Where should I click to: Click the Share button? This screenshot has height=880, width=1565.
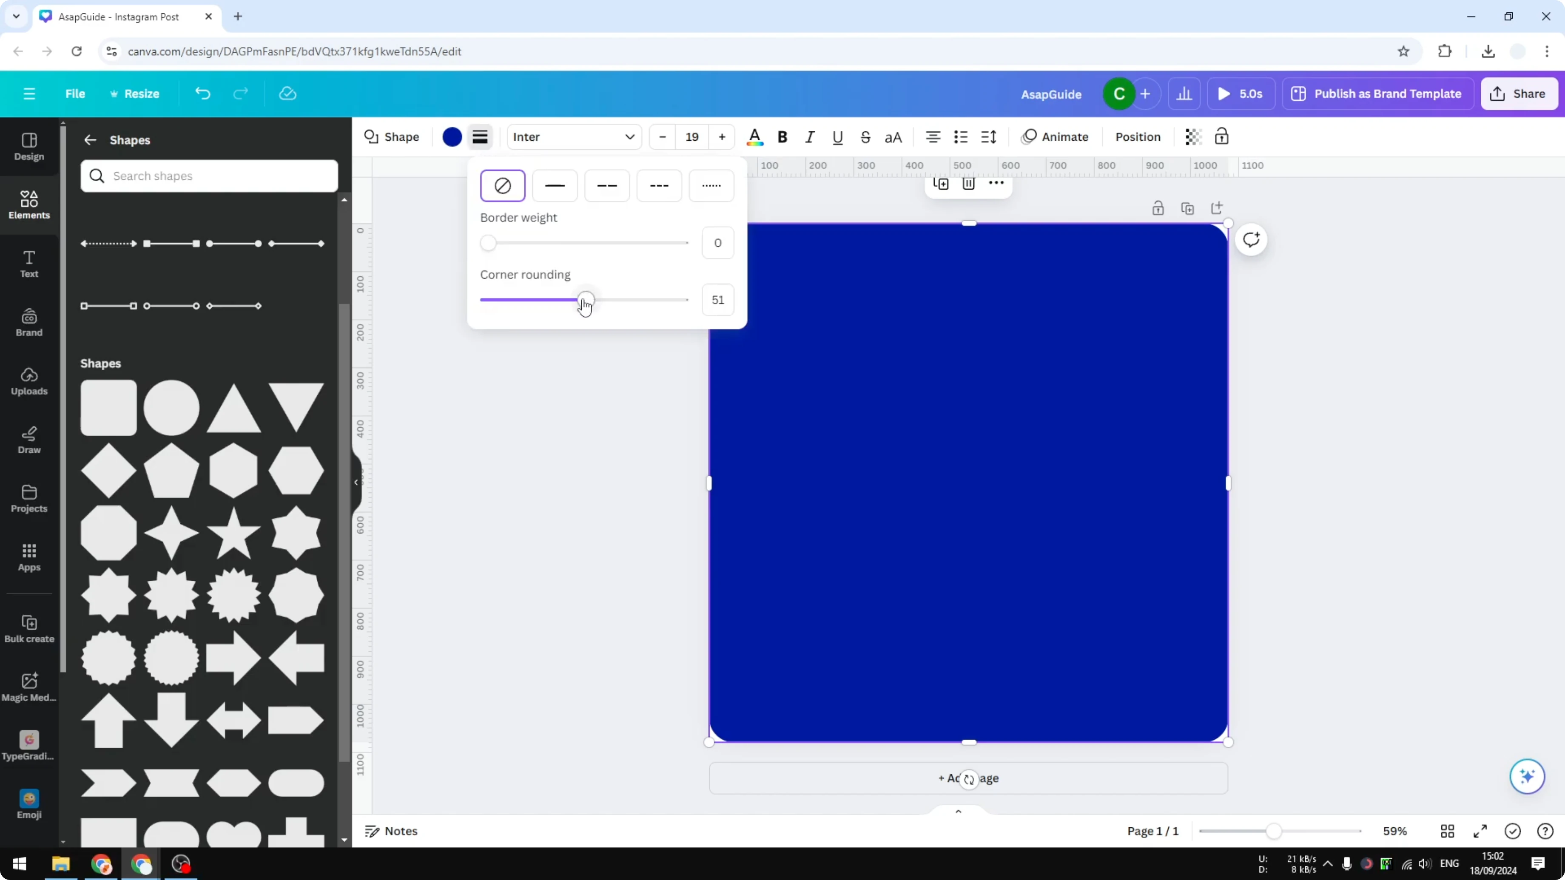click(1519, 94)
